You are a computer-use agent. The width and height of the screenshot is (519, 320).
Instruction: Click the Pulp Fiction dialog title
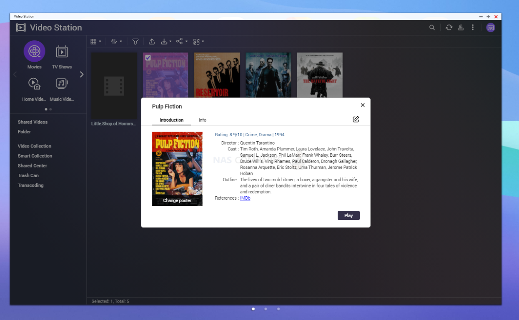click(x=167, y=107)
